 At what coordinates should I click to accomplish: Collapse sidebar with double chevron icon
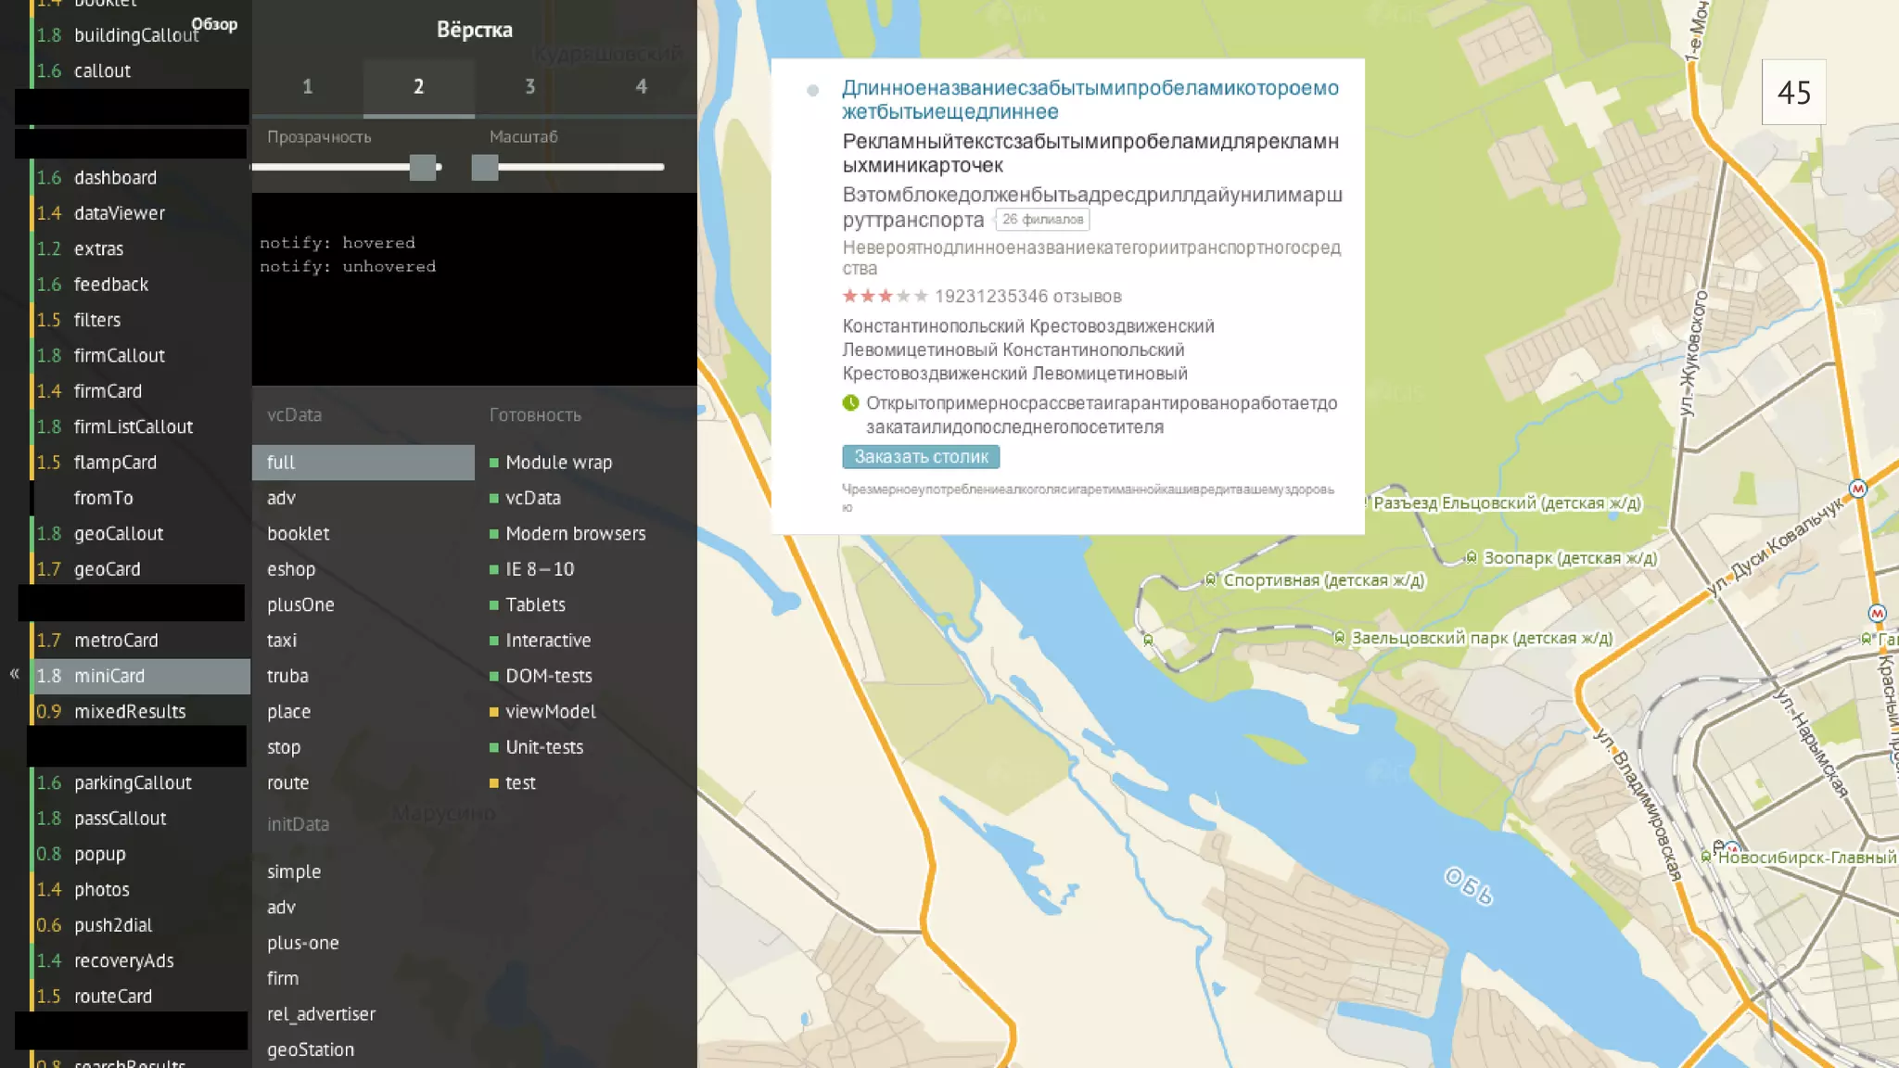click(x=14, y=674)
